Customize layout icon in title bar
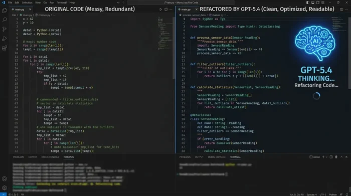This screenshot has height=196, width=351. tap(323, 3)
